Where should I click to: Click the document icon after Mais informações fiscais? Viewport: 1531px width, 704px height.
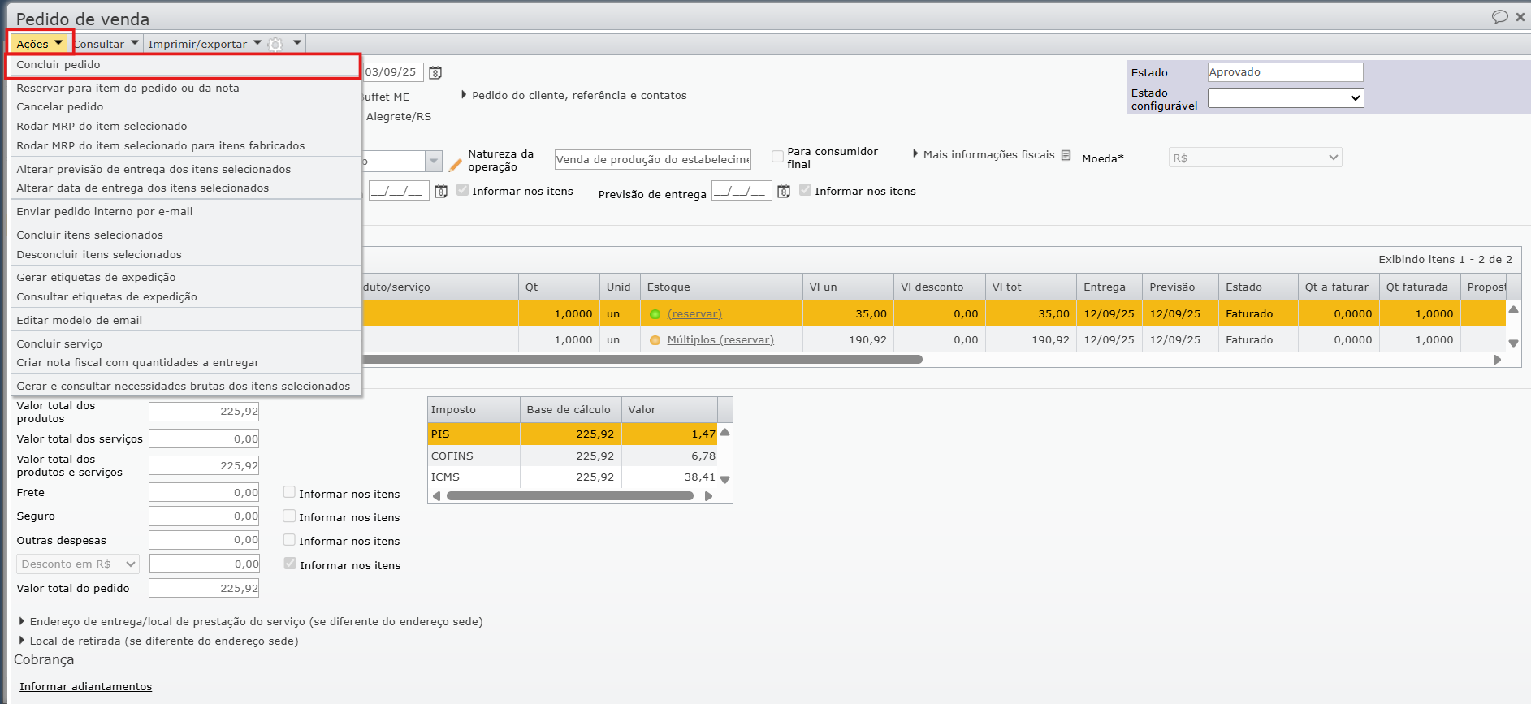[x=1066, y=155]
